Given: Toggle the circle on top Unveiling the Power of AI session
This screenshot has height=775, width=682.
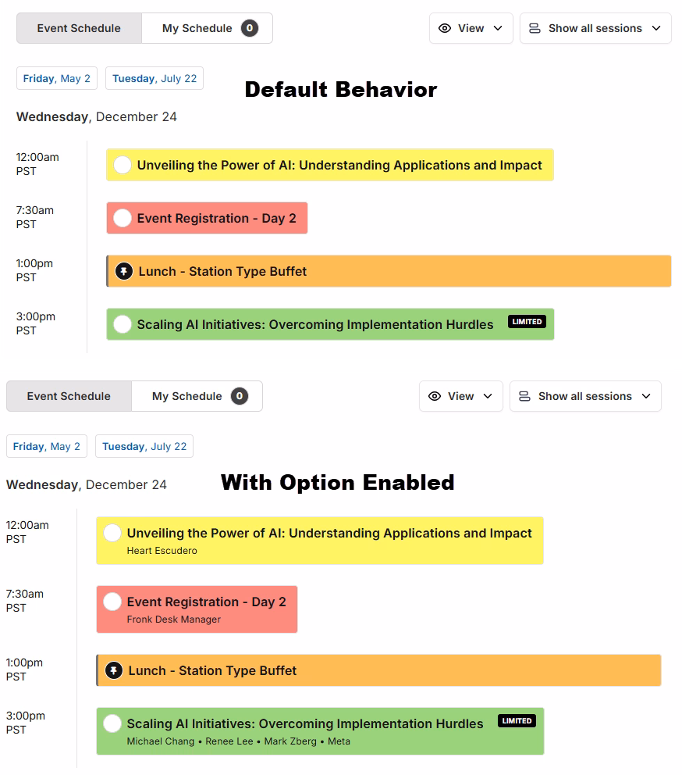Looking at the screenshot, I should (x=123, y=165).
